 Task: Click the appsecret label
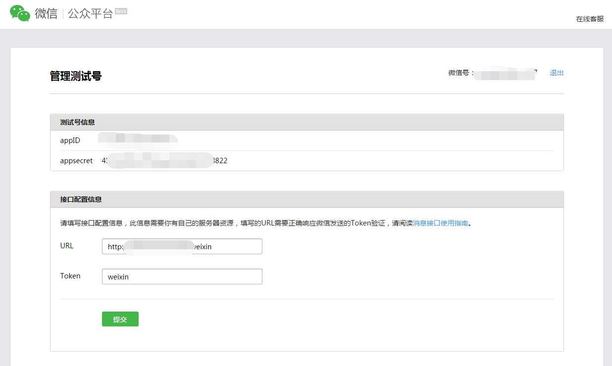76,161
